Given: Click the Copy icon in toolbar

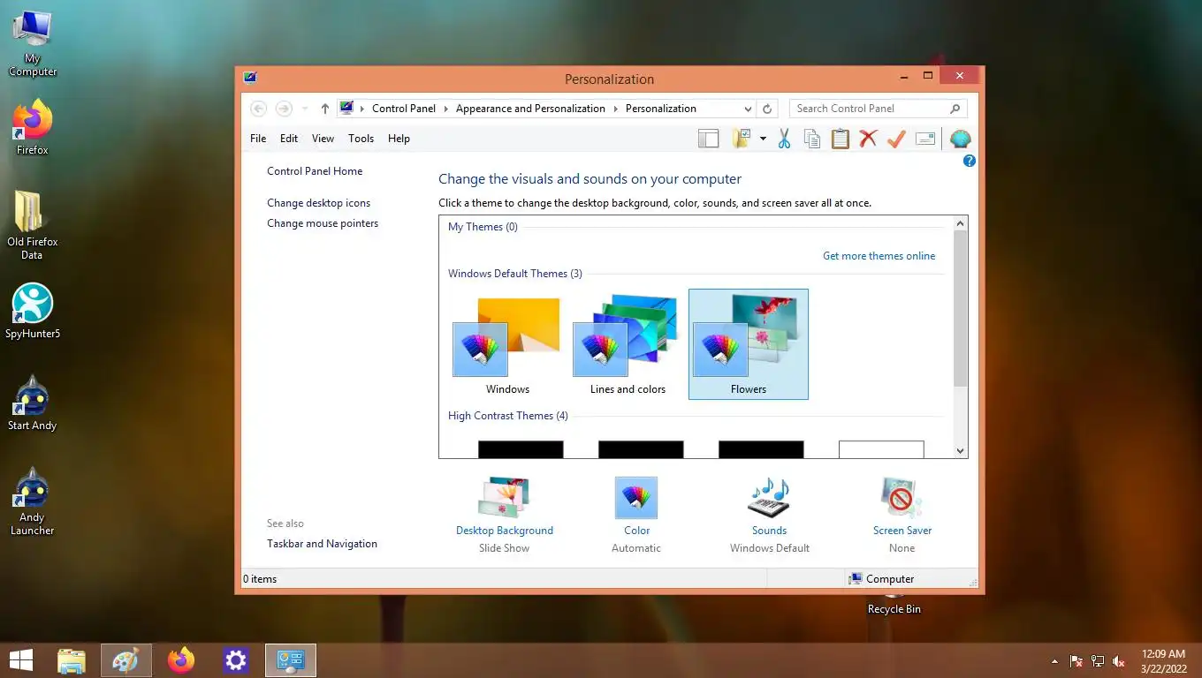Looking at the screenshot, I should pyautogui.click(x=811, y=139).
